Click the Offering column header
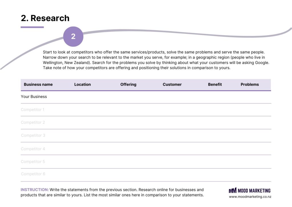Viewport: 292px width, 207px height. tap(128, 84)
